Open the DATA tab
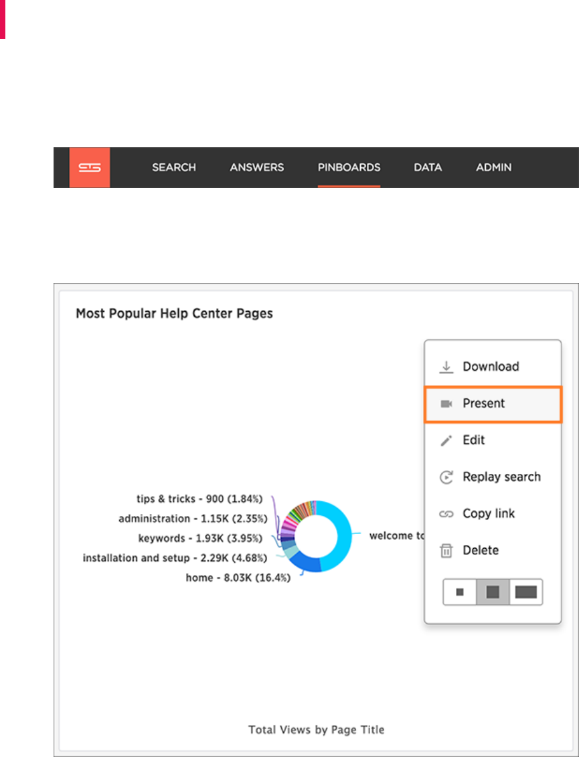This screenshot has height=757, width=579. pos(428,167)
